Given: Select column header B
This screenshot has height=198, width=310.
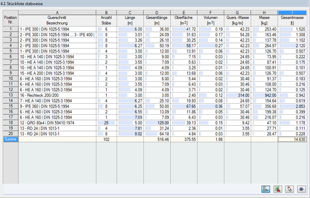Looking at the screenshot, I should click(x=106, y=13).
